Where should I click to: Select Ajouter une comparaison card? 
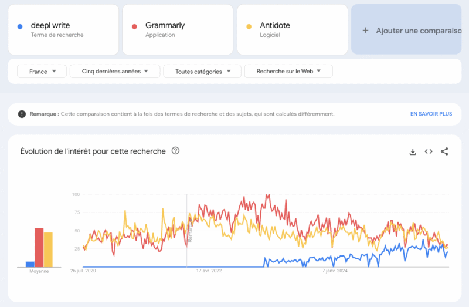(x=406, y=29)
